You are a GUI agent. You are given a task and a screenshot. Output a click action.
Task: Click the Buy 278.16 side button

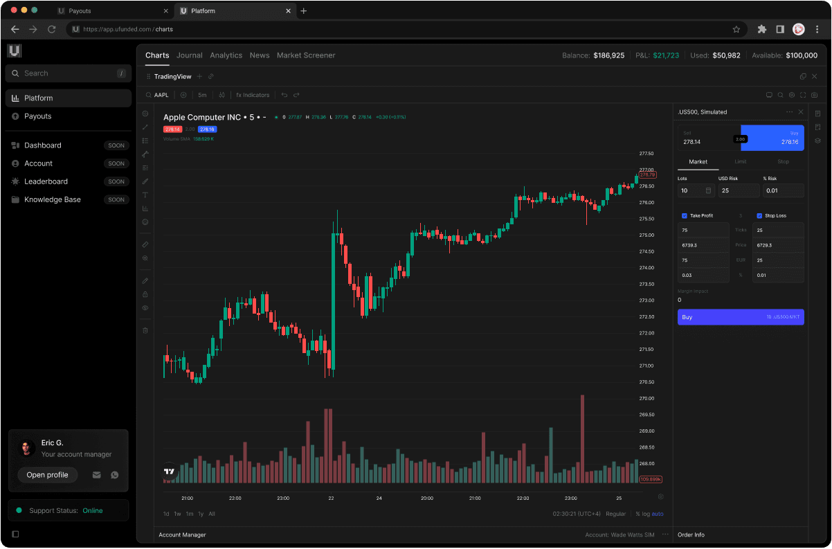click(x=772, y=138)
